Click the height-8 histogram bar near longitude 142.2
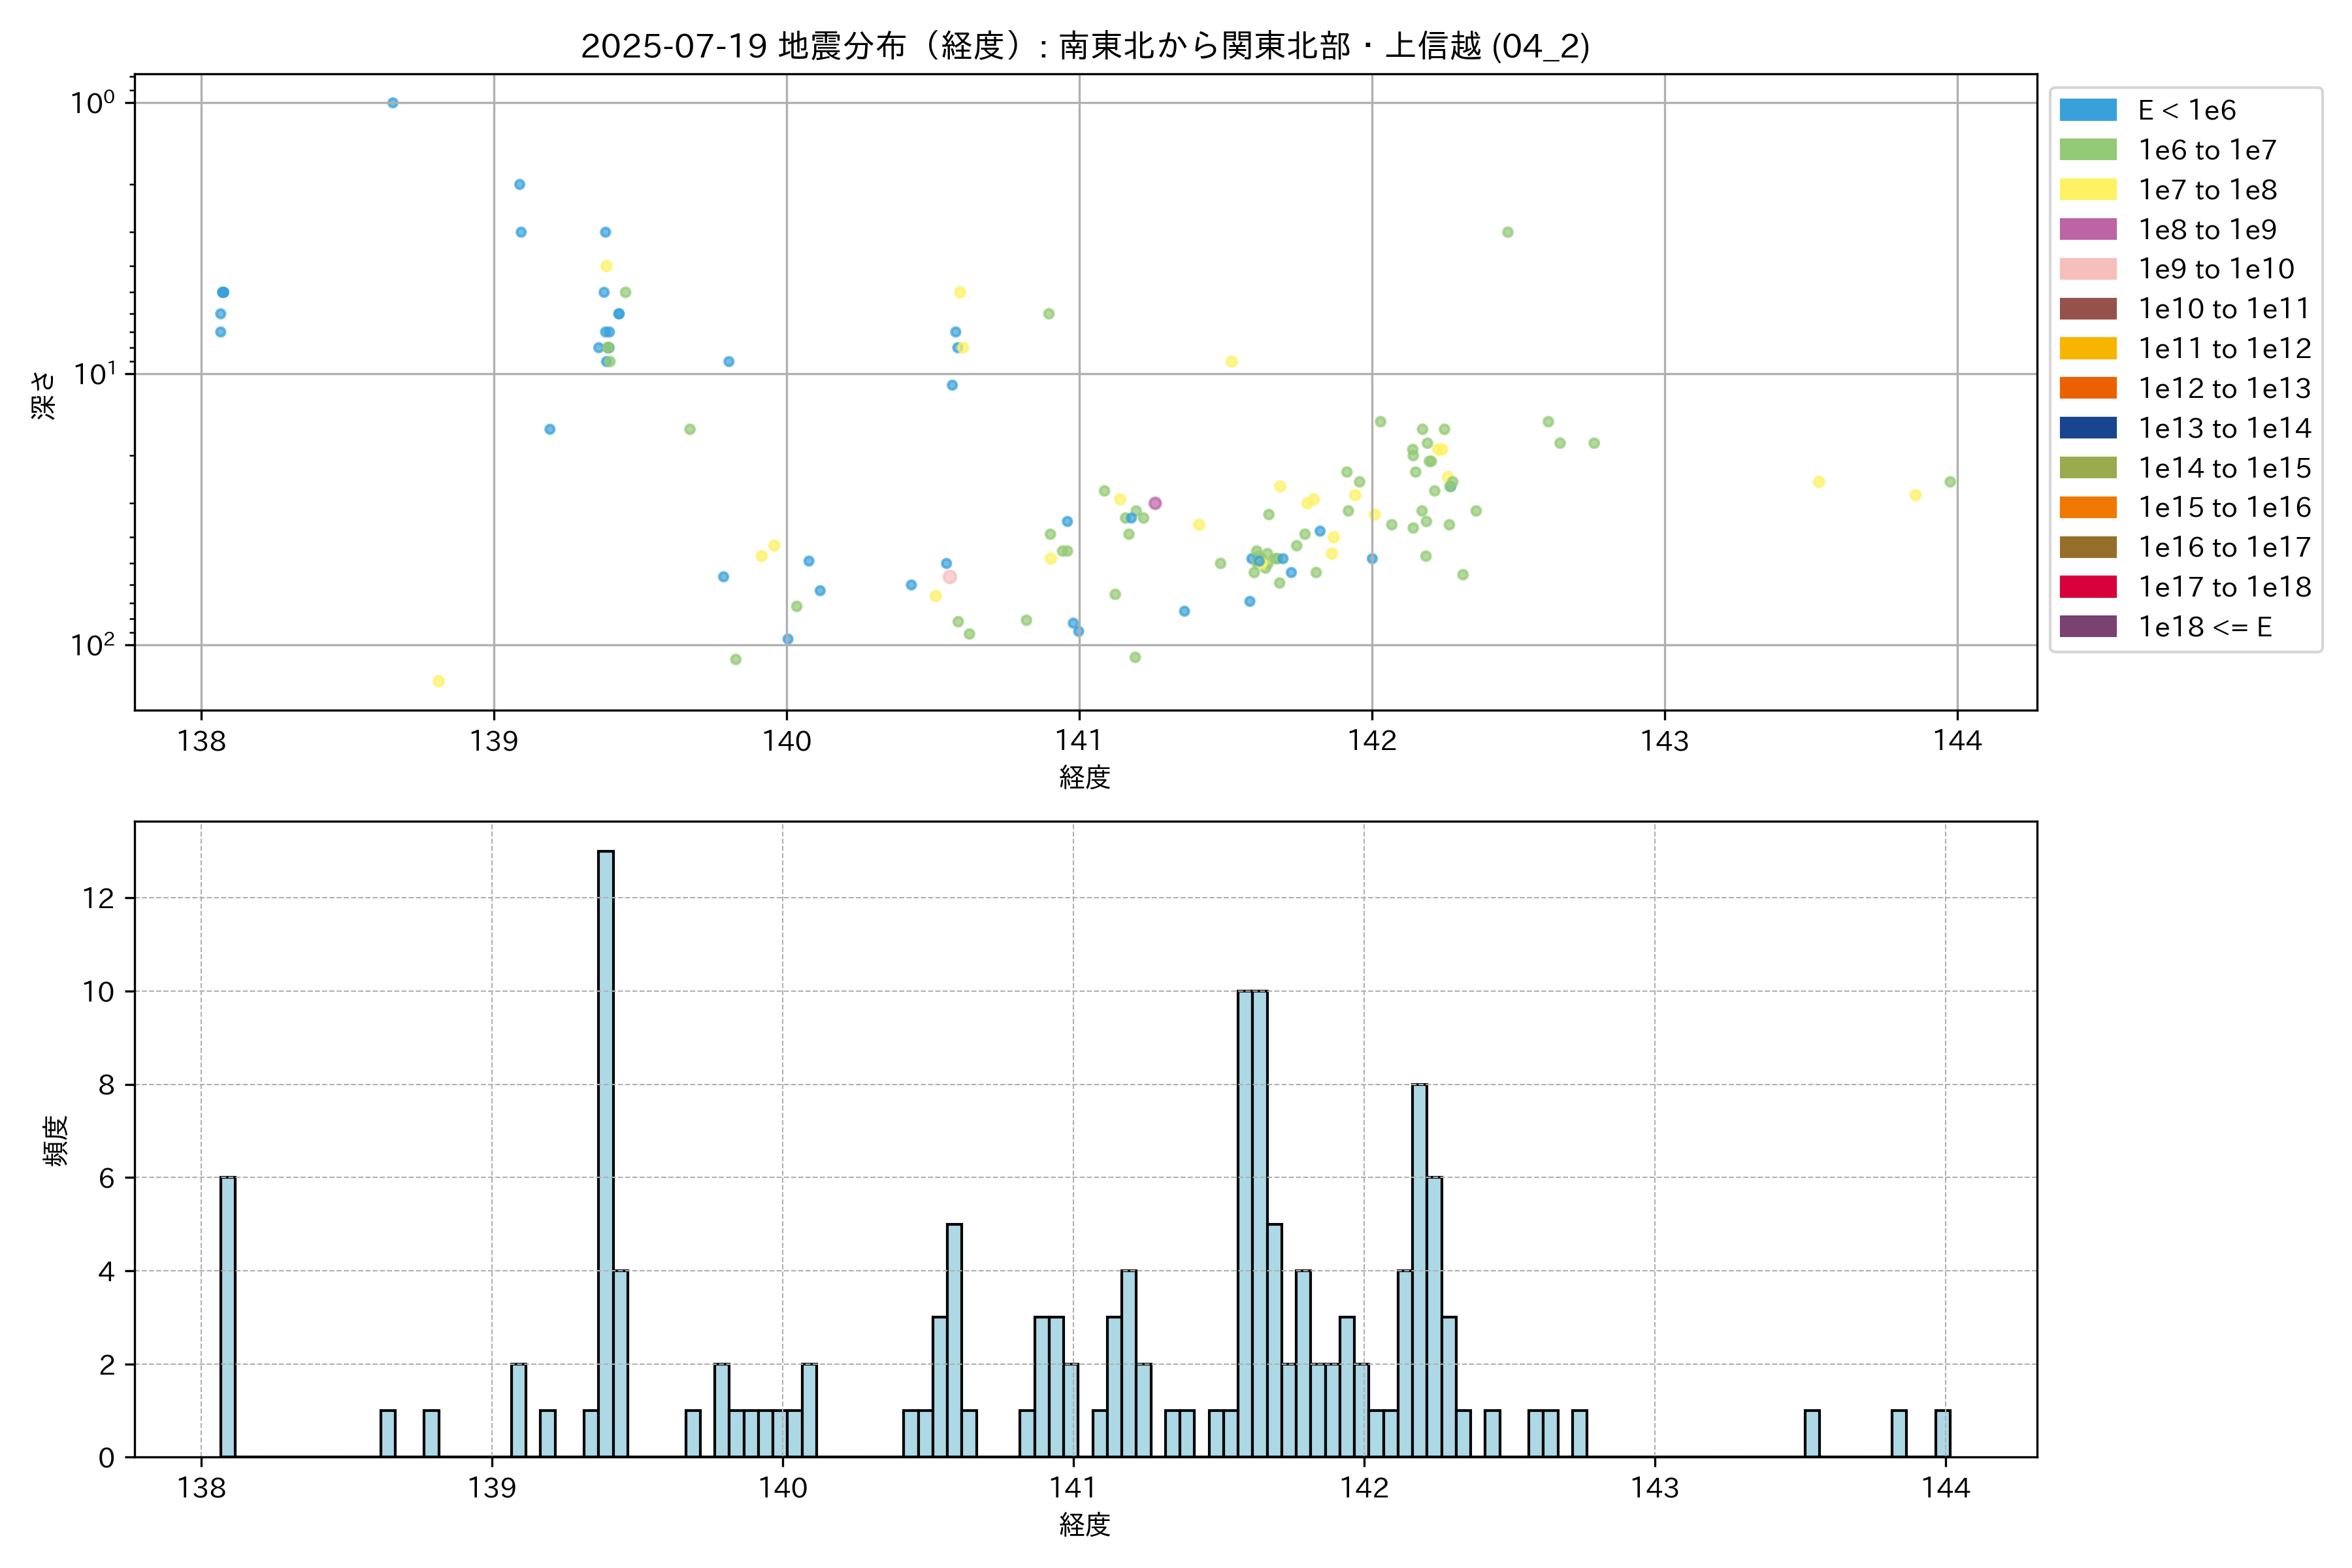Image resolution: width=2352 pixels, height=1568 pixels. tap(1419, 1270)
